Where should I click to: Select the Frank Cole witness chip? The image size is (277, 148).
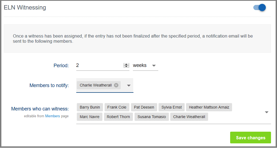click(117, 107)
